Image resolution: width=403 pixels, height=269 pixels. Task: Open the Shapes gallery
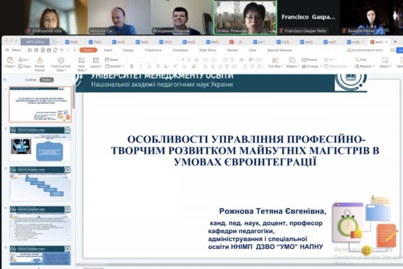pyautogui.click(x=292, y=62)
